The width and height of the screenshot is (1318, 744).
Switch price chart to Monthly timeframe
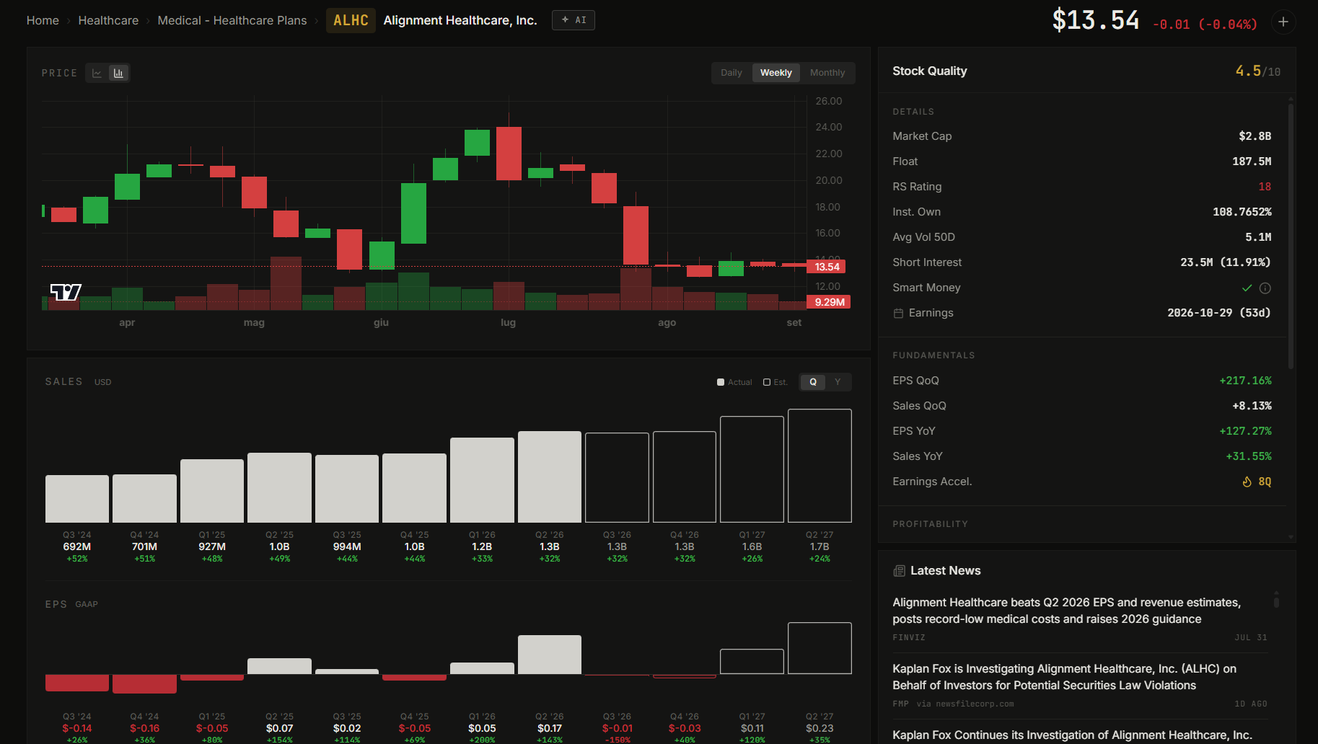coord(827,73)
